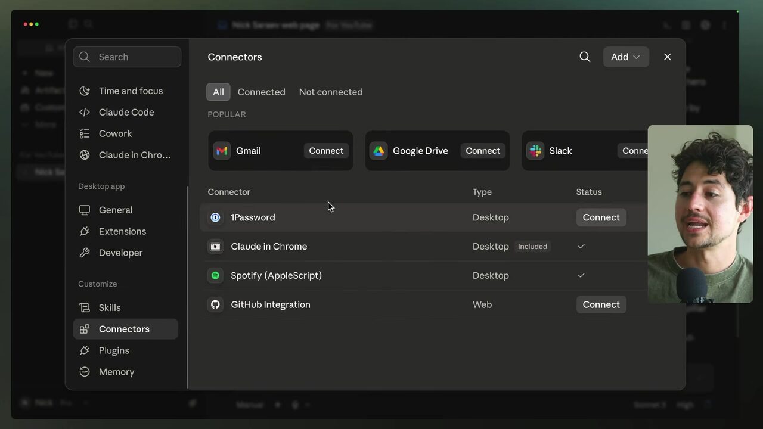Connect the 1Password connector
763x429 pixels.
click(601, 217)
